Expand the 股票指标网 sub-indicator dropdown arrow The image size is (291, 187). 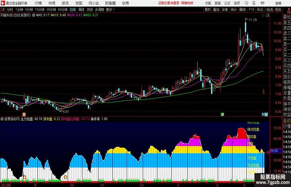pyautogui.click(x=2, y=119)
